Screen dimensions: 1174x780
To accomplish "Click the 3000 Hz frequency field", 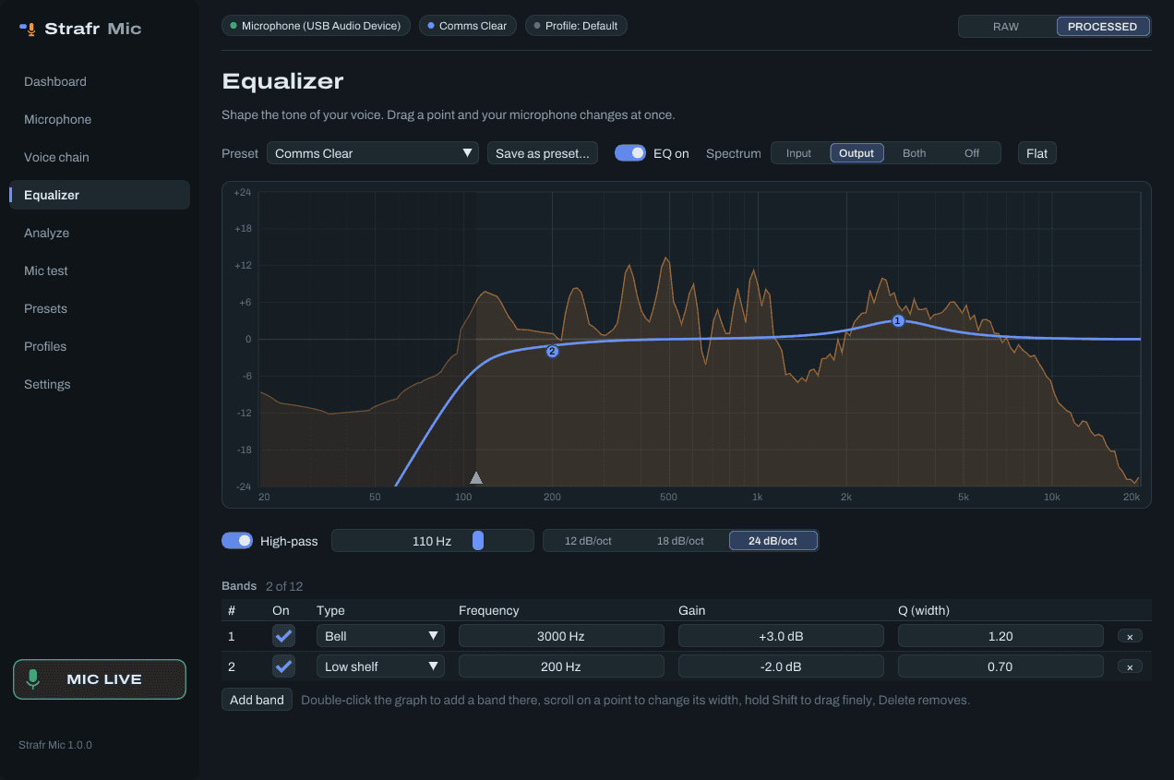I will [561, 636].
